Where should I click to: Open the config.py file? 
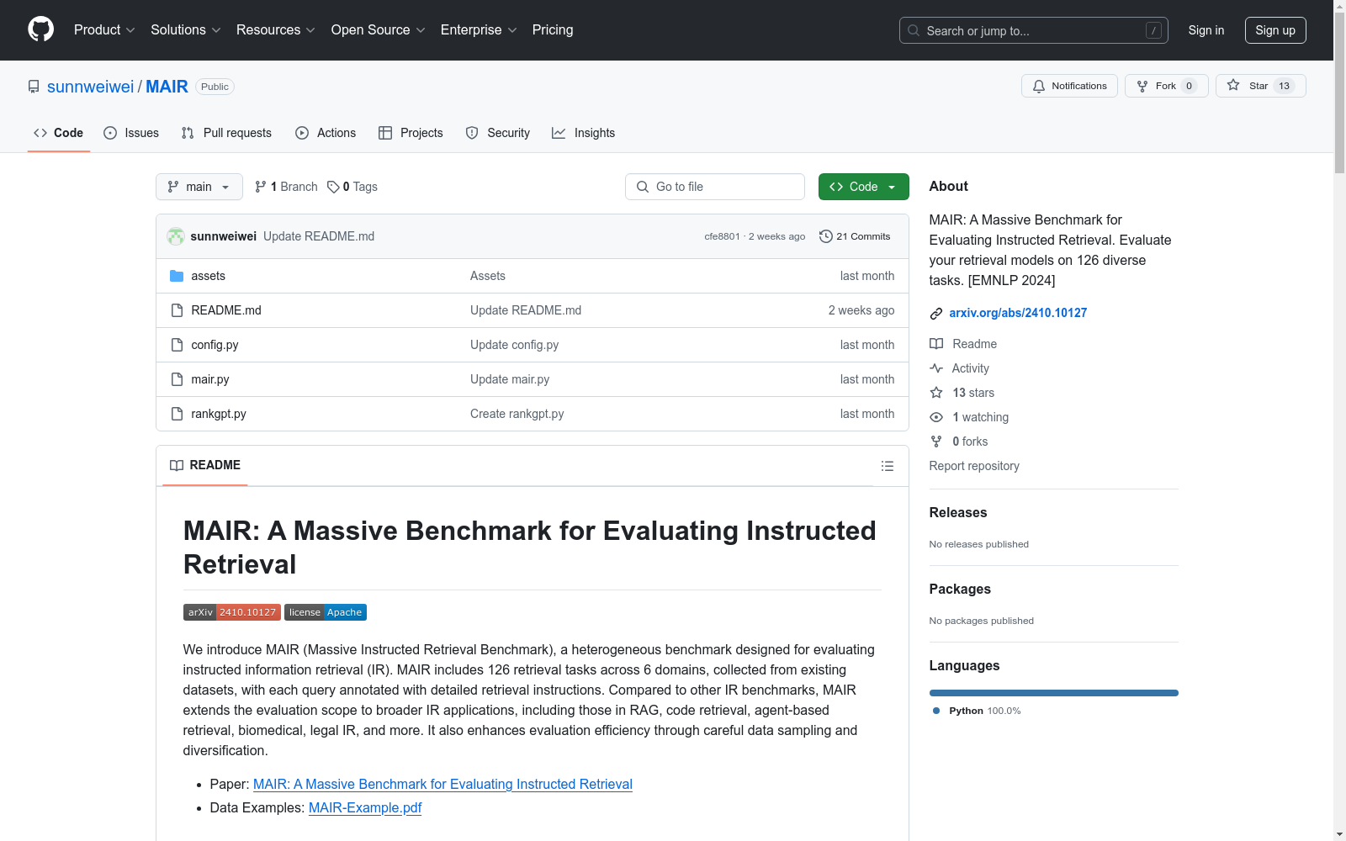[215, 345]
